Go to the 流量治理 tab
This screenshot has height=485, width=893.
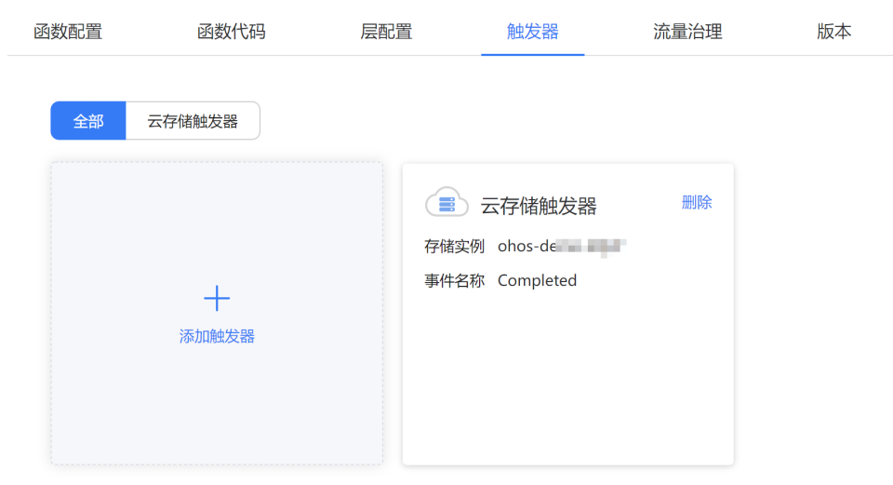(687, 32)
